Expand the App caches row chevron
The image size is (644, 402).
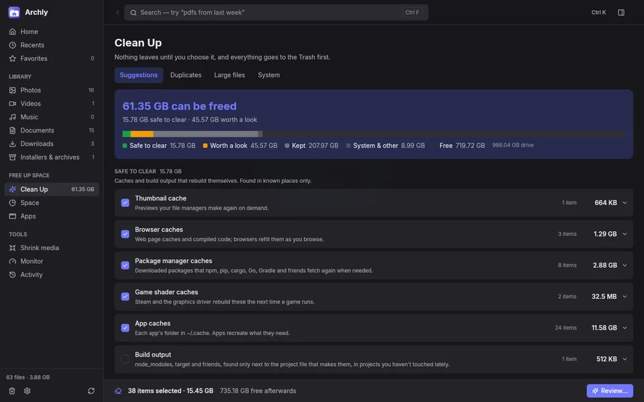point(625,328)
